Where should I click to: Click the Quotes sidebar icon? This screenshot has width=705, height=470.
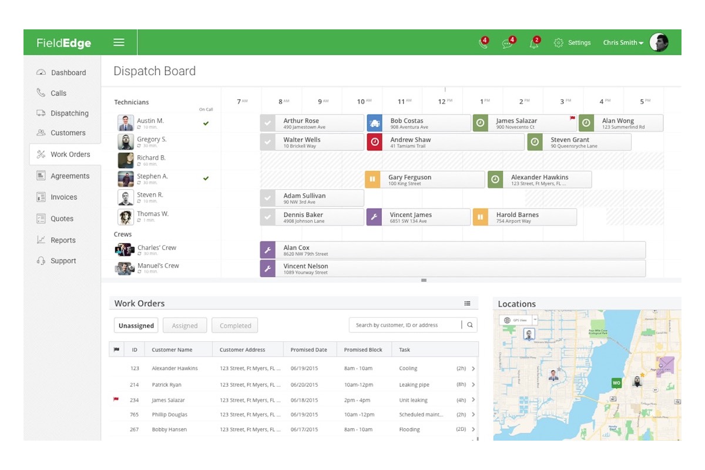click(41, 219)
